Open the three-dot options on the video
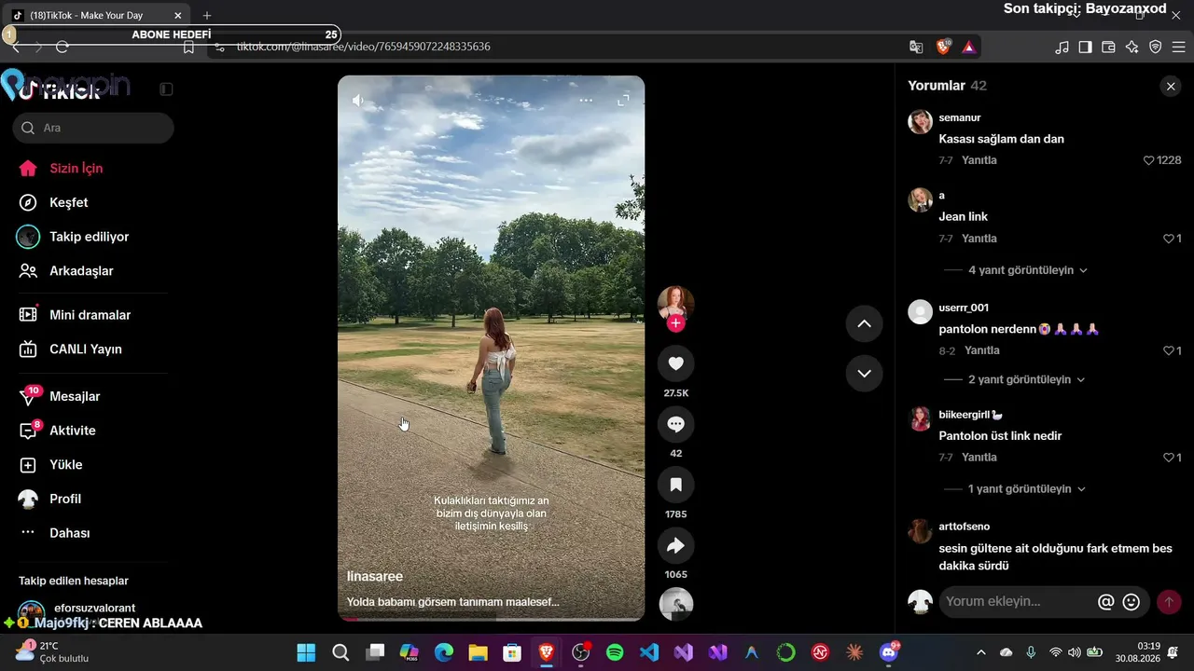Screen dimensions: 1194x671 (586, 100)
